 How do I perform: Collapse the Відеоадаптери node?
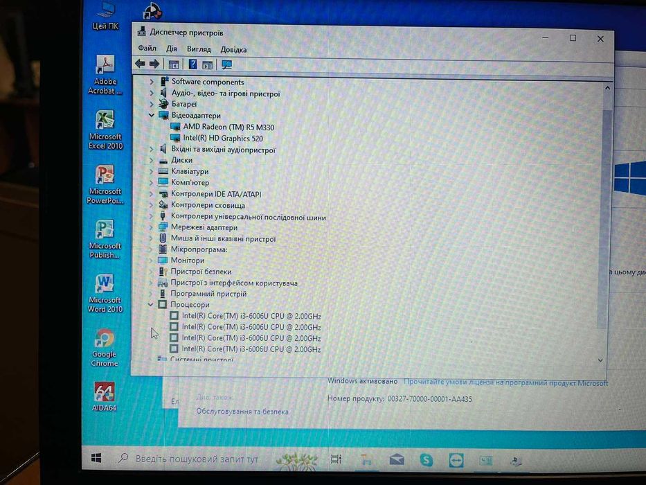tap(151, 115)
